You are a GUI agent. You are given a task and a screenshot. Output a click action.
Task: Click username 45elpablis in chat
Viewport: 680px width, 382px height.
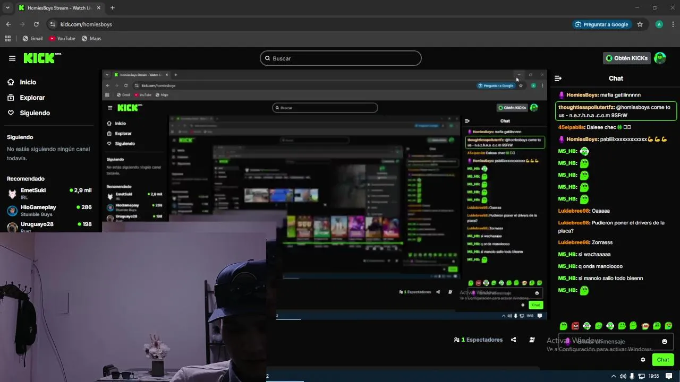click(572, 127)
